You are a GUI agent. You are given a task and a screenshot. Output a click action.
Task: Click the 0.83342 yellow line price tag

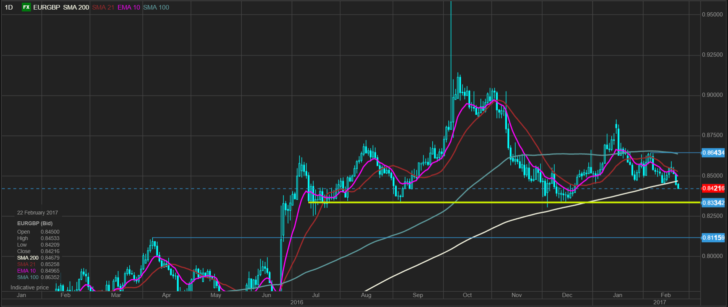click(x=713, y=203)
